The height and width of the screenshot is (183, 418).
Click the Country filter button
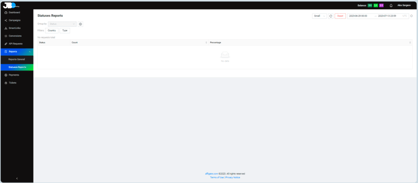(52, 30)
